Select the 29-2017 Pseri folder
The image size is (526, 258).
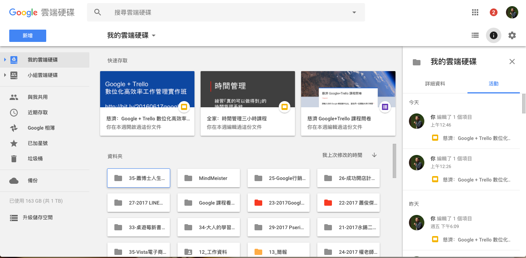pyautogui.click(x=279, y=227)
